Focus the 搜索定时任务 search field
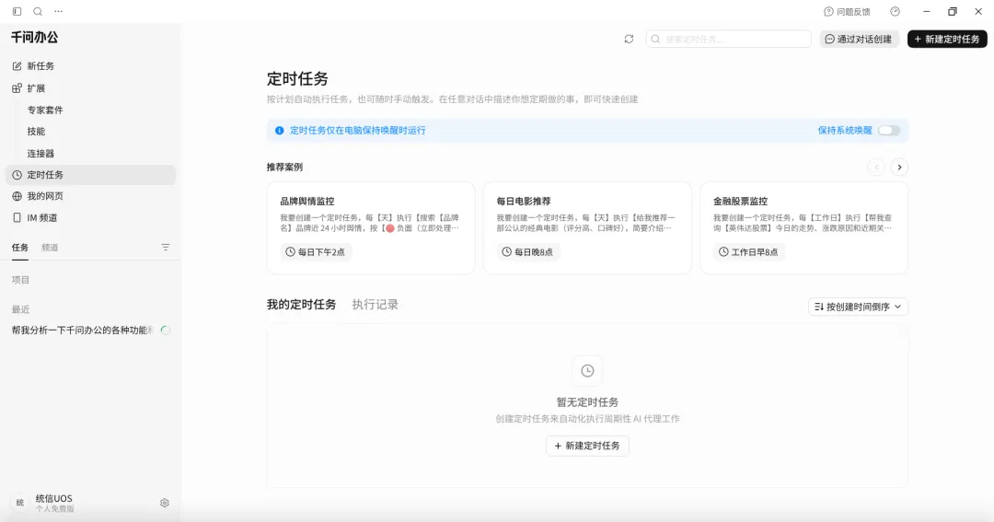Image resolution: width=994 pixels, height=522 pixels. tap(729, 39)
